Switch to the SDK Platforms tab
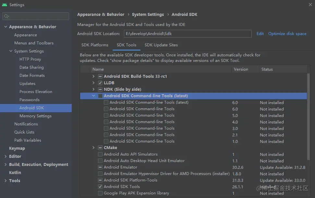The height and width of the screenshot is (198, 315). coord(95,45)
